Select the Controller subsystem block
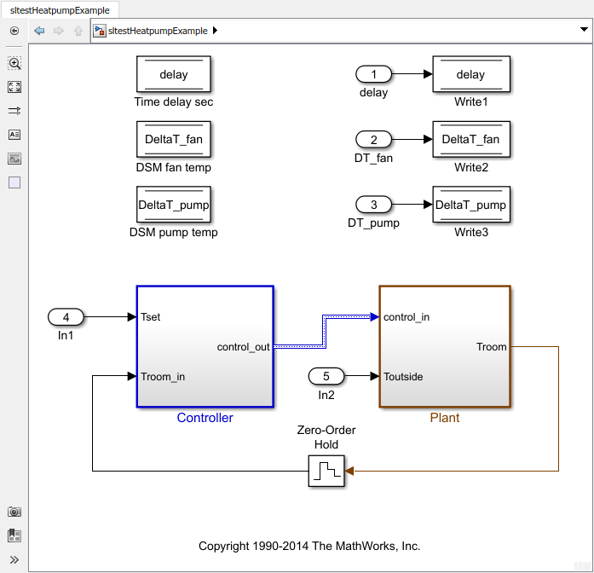Image resolution: width=594 pixels, height=573 pixels. [205, 347]
